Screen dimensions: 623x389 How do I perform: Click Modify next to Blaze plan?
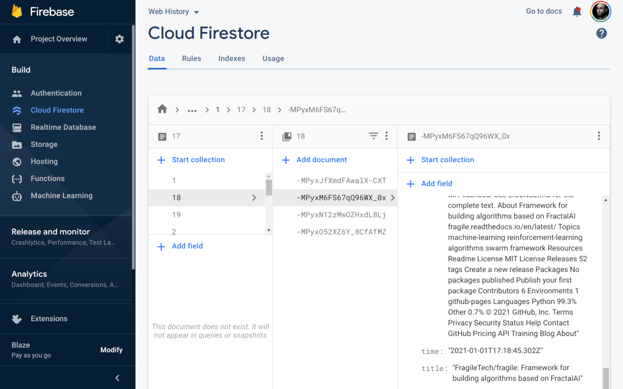coord(111,350)
